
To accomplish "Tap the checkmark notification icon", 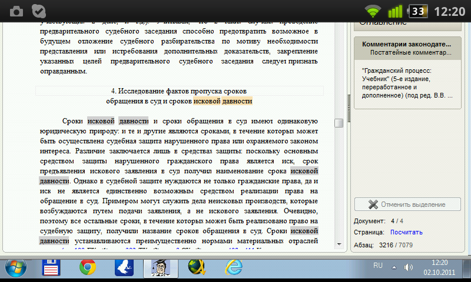I will (x=39, y=11).
